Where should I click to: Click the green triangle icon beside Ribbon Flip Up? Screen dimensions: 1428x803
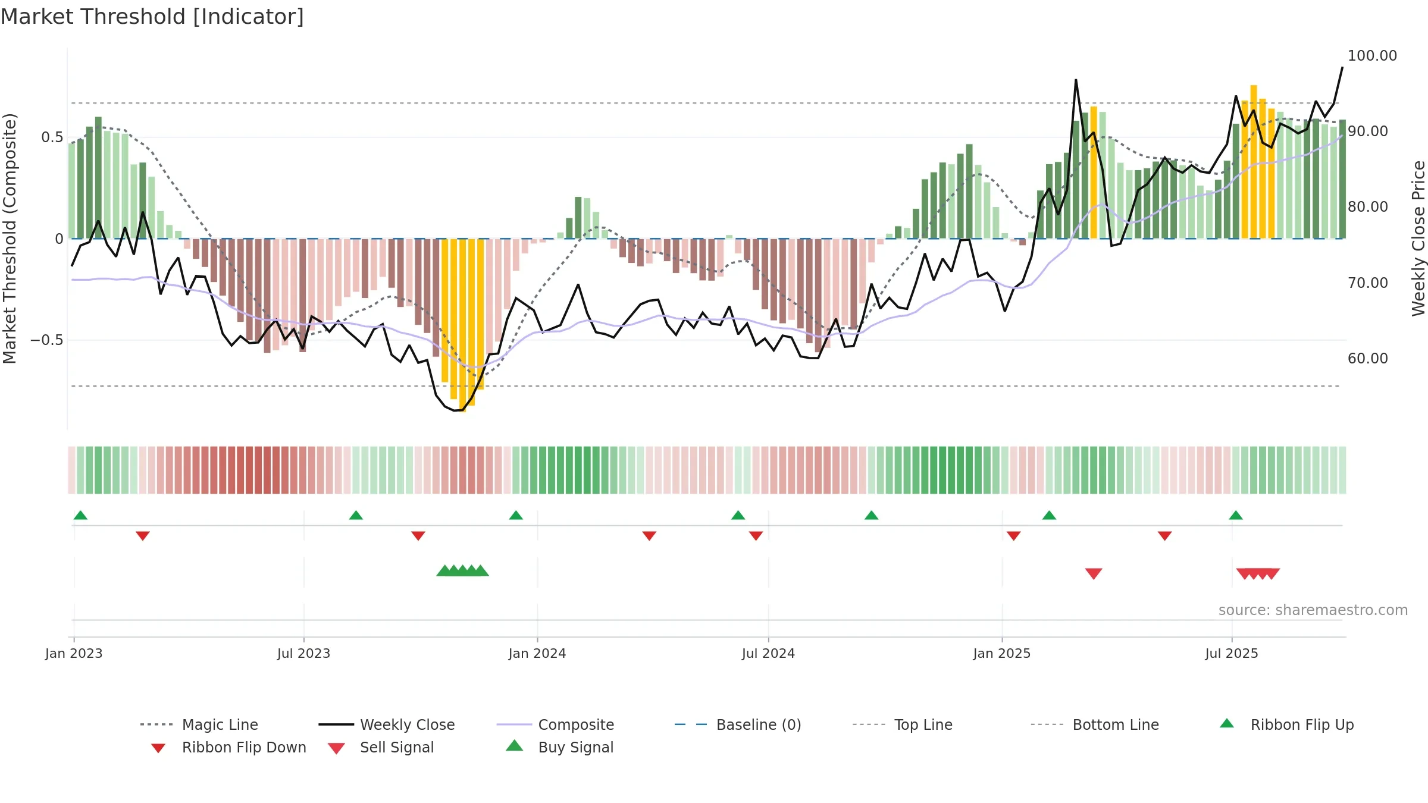tap(1227, 723)
